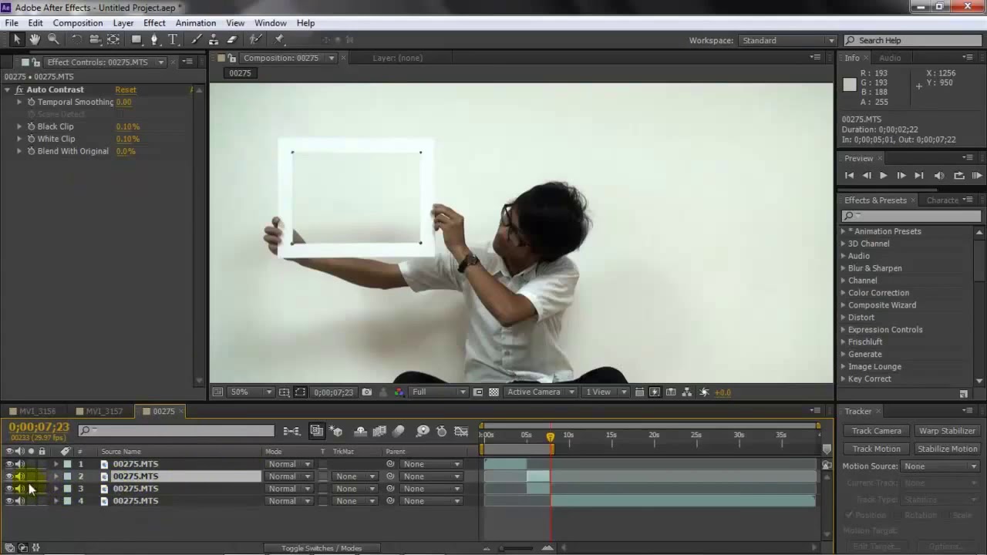
Task: Select the Rotation tool
Action: [76, 40]
